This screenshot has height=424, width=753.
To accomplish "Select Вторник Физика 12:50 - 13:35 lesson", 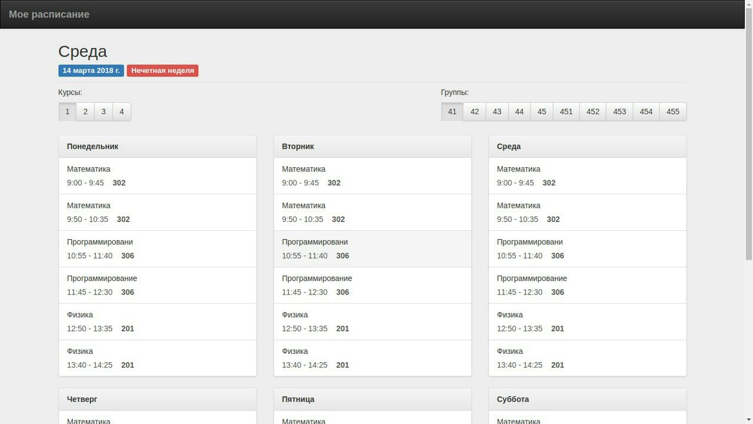I will 372,322.
